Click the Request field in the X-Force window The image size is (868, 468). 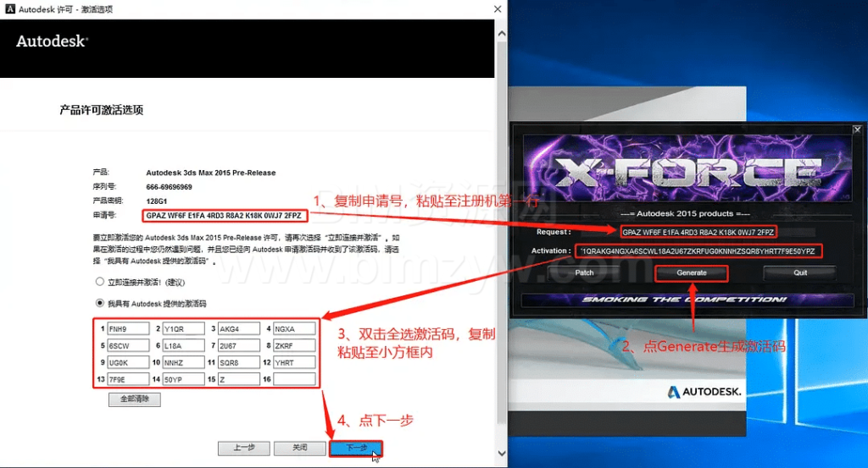[x=698, y=232]
